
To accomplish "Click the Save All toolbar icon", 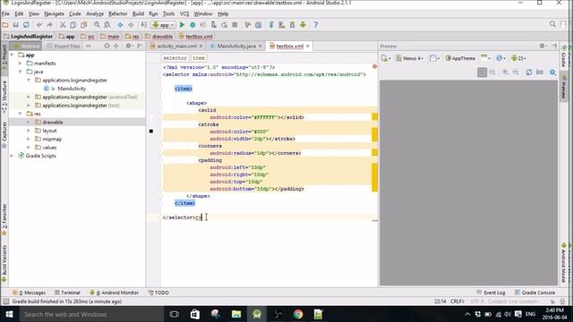I will point(16,25).
